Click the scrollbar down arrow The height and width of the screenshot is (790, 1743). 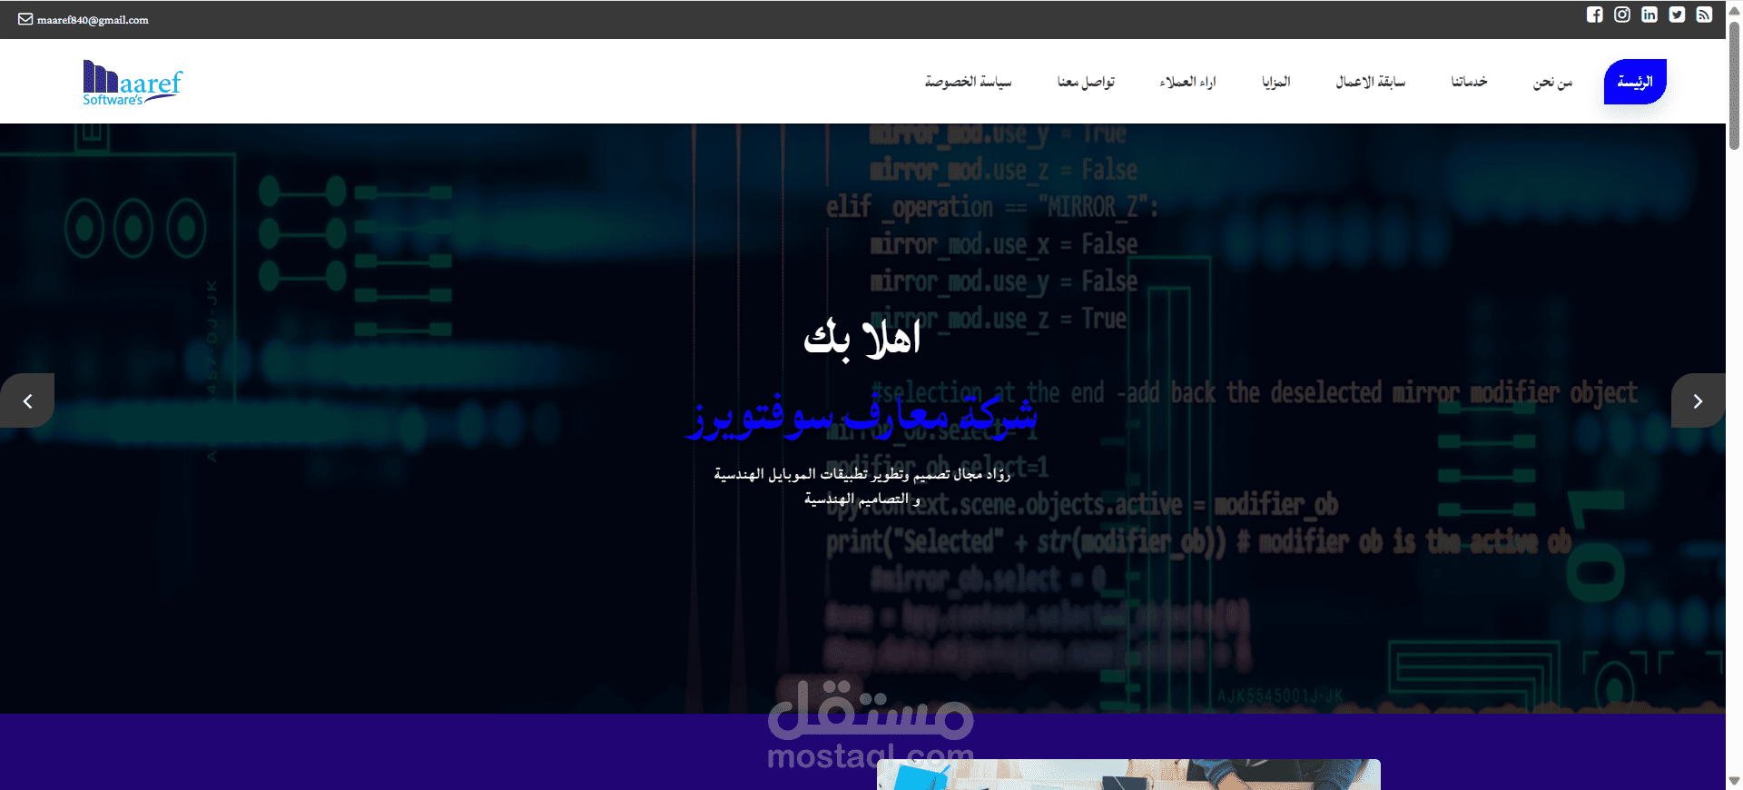tap(1734, 781)
